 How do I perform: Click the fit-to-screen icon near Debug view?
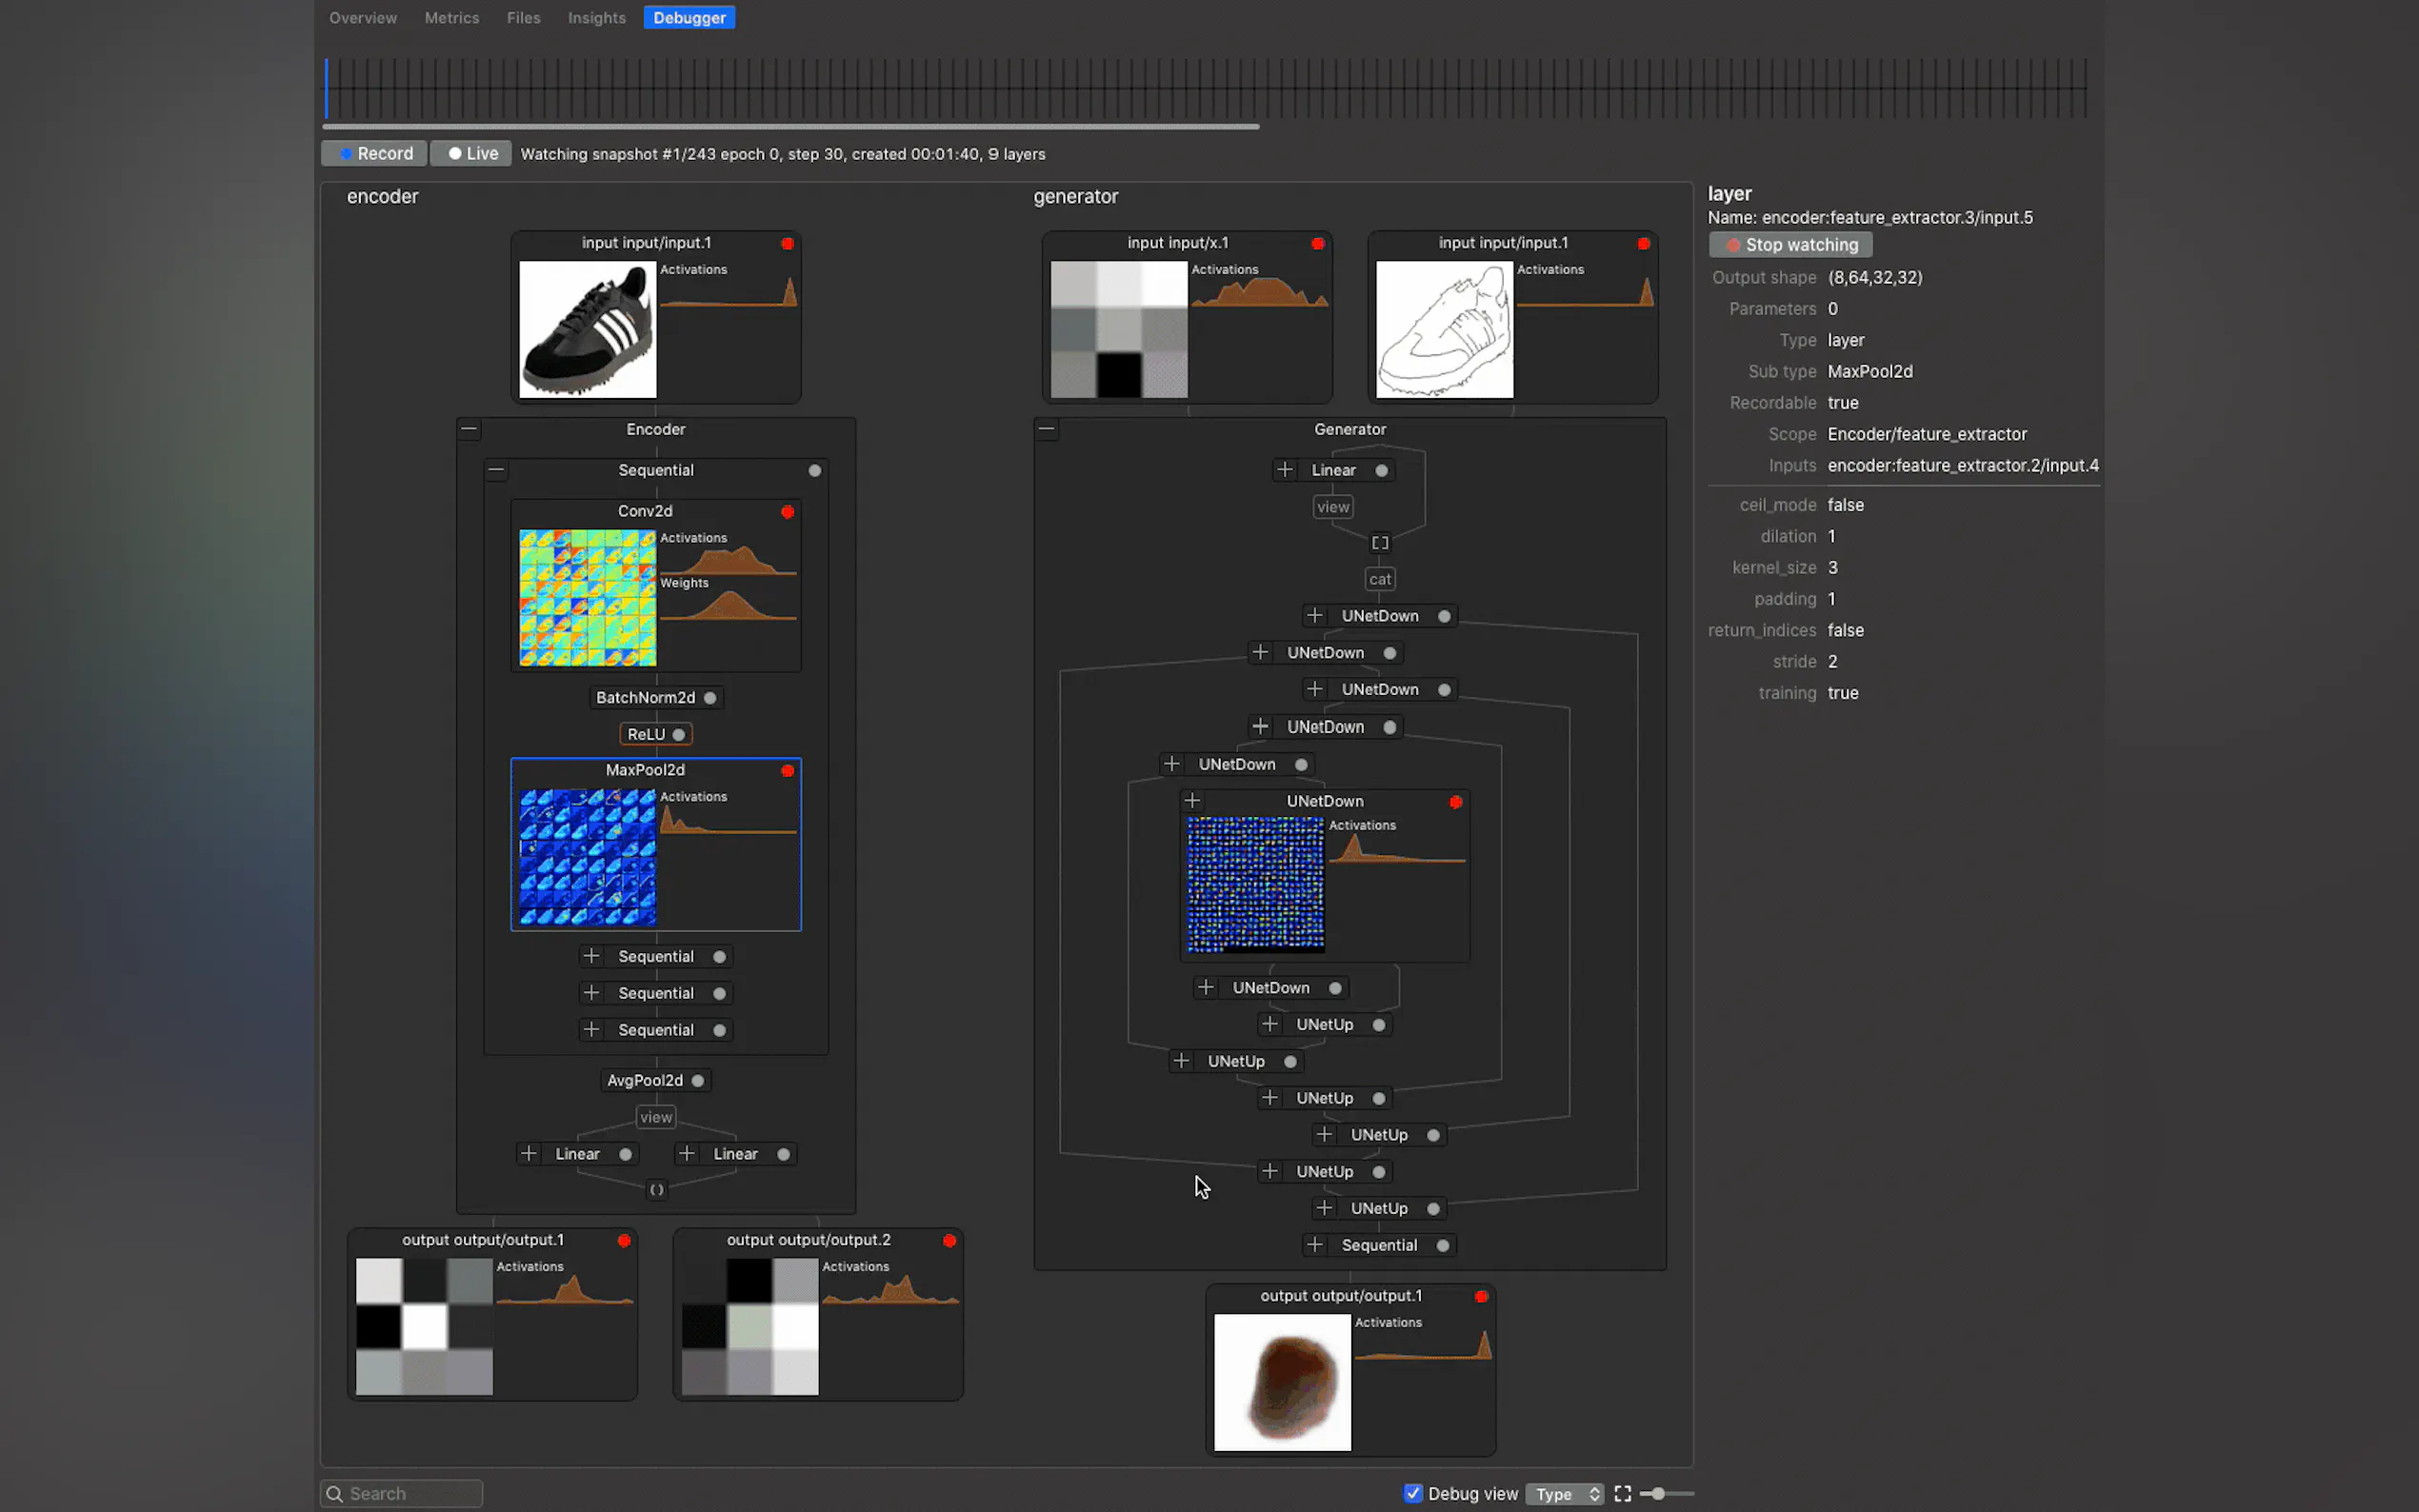[x=1622, y=1493]
